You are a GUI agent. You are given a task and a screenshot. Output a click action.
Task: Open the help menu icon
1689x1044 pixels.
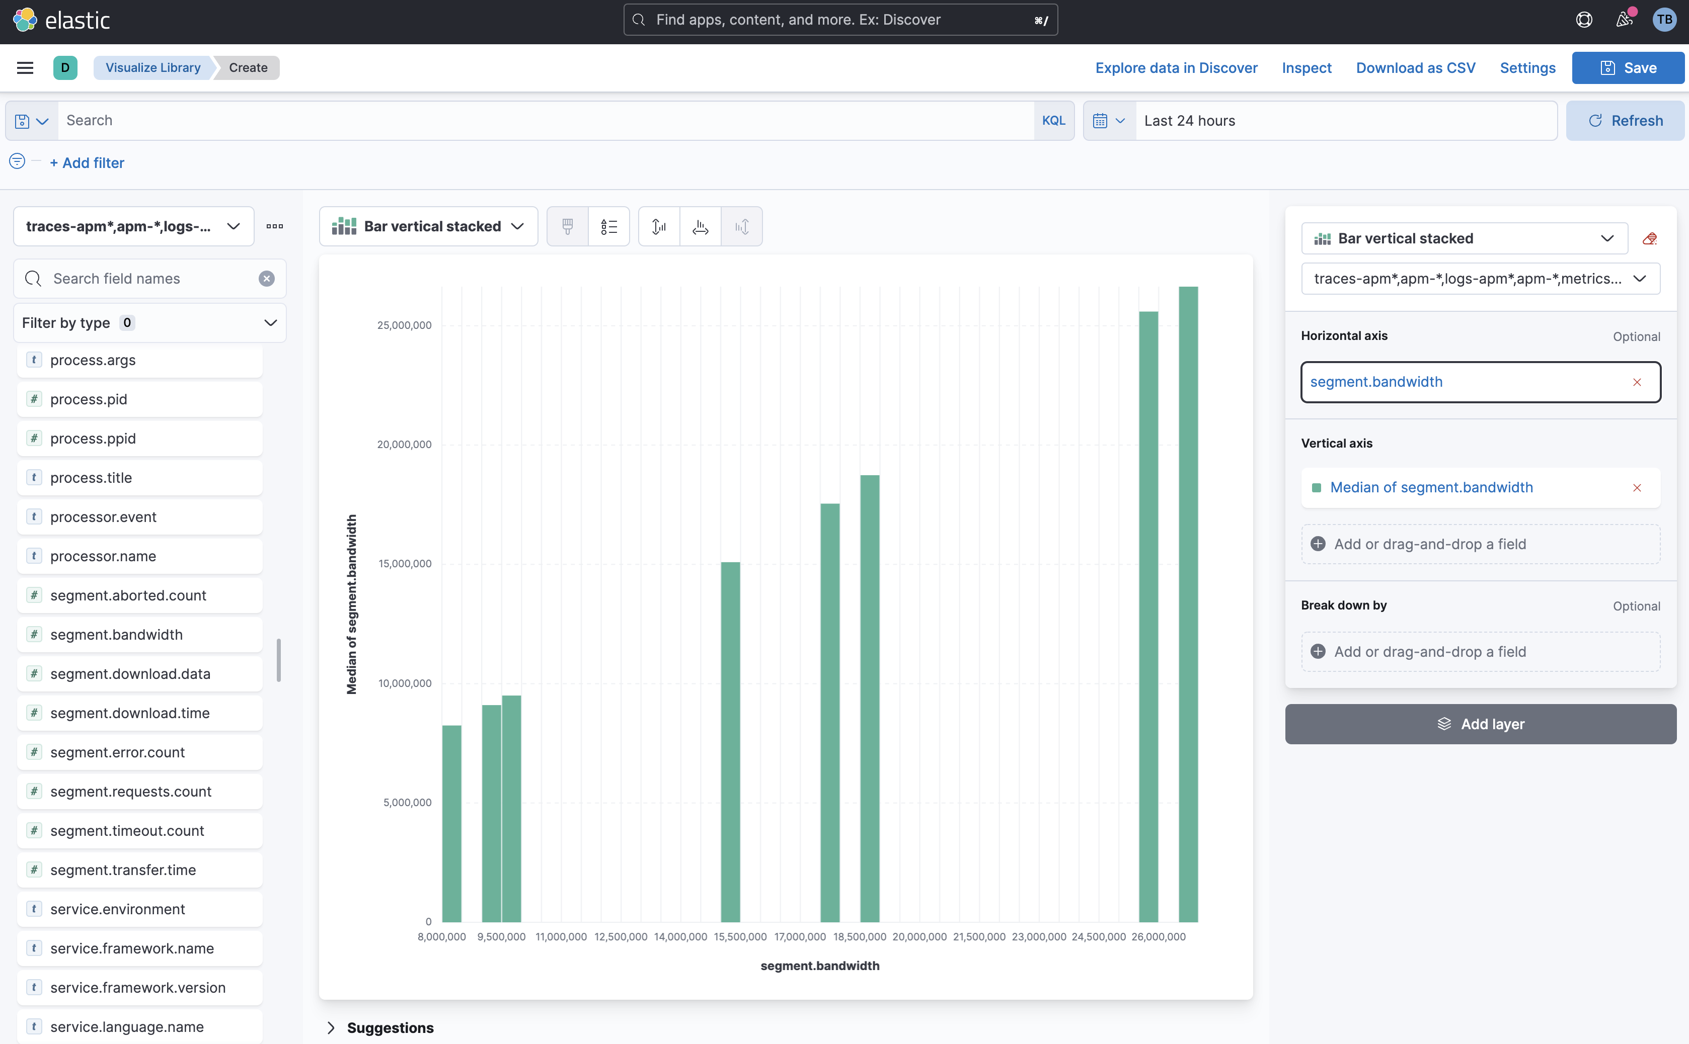(1584, 20)
